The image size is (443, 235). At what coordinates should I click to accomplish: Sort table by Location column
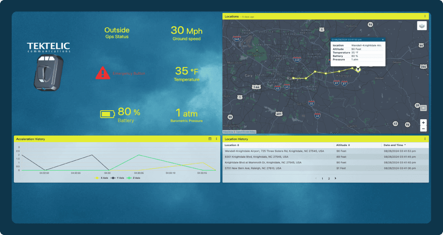(x=232, y=145)
